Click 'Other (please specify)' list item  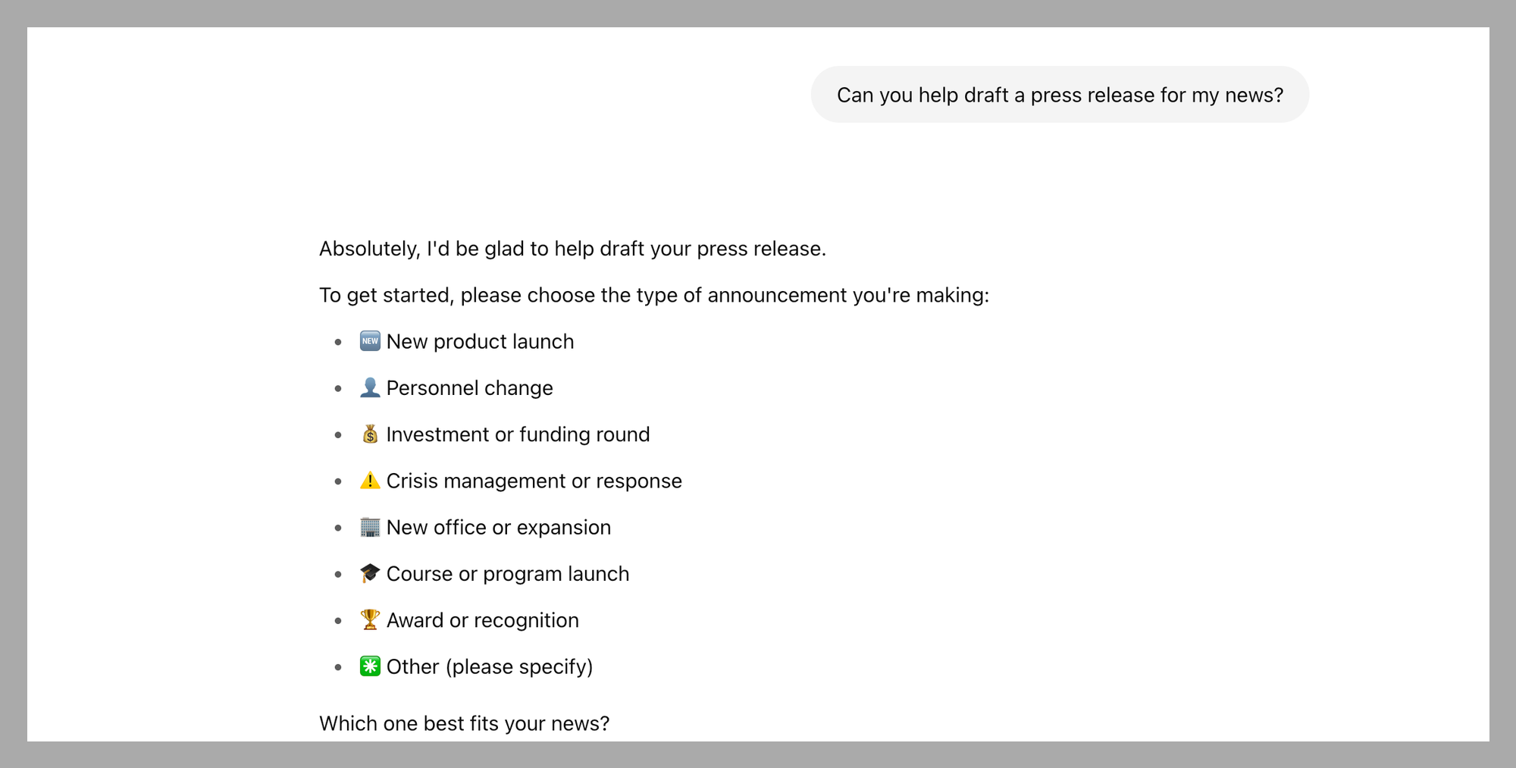489,666
